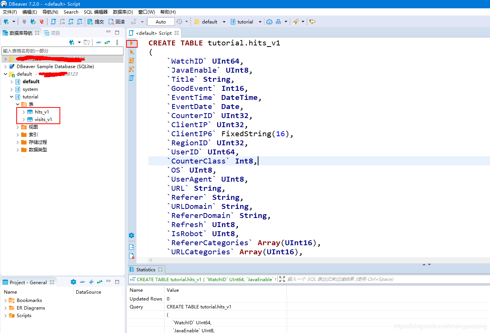Show the execution log icon in editor sidebar
The width and height of the screenshot is (490, 333).
[x=132, y=256]
